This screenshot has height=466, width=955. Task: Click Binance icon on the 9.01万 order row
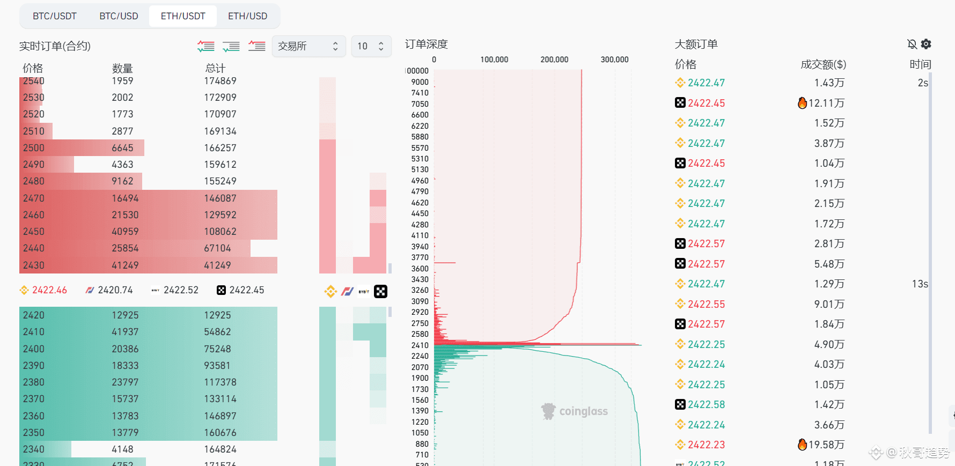pos(680,304)
